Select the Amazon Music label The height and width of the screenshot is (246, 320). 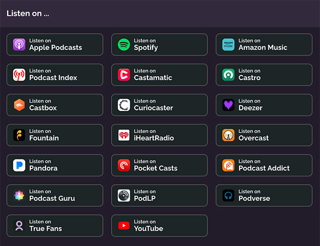(263, 47)
